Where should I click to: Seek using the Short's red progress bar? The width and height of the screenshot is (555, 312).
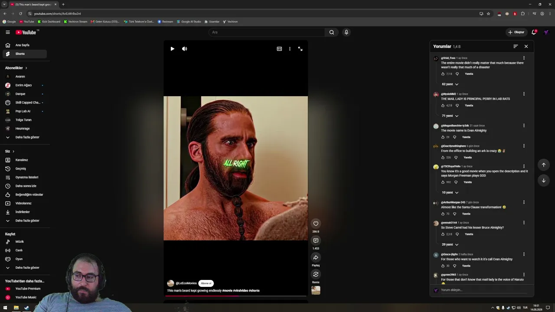235,296
